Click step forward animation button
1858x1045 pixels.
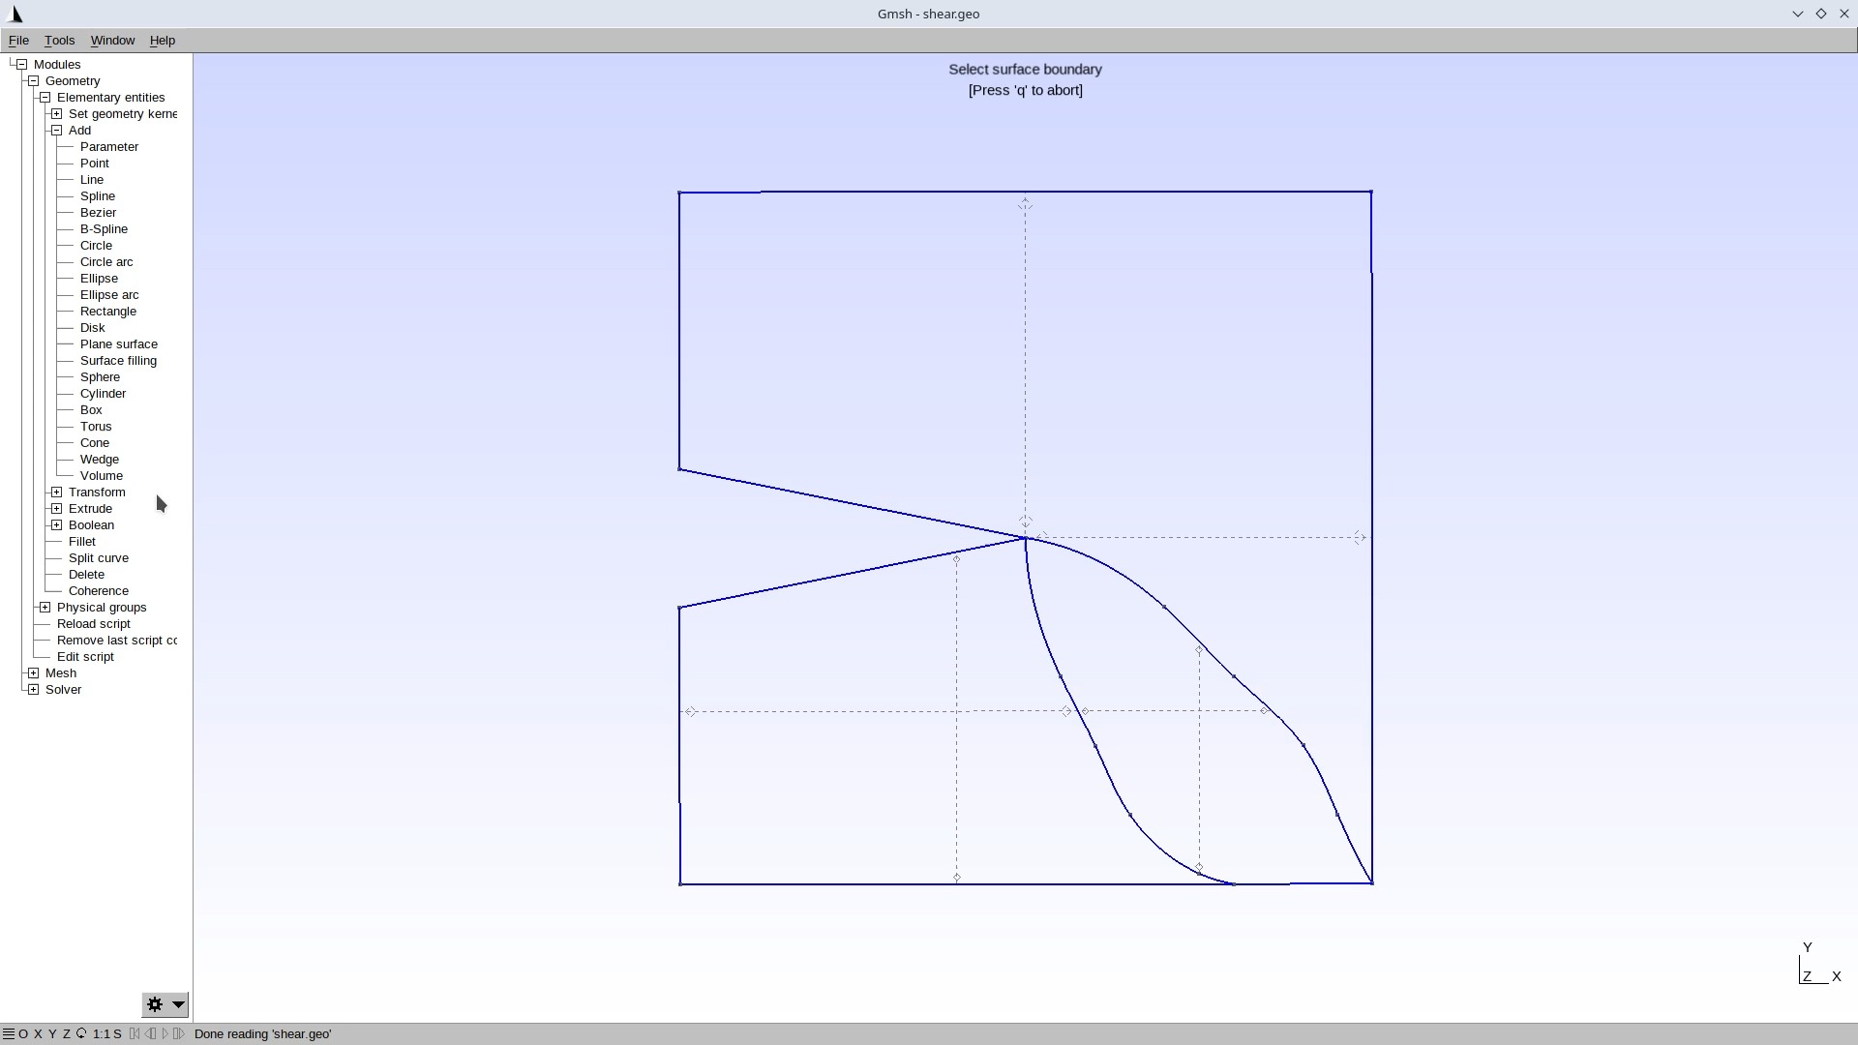coord(179,1033)
